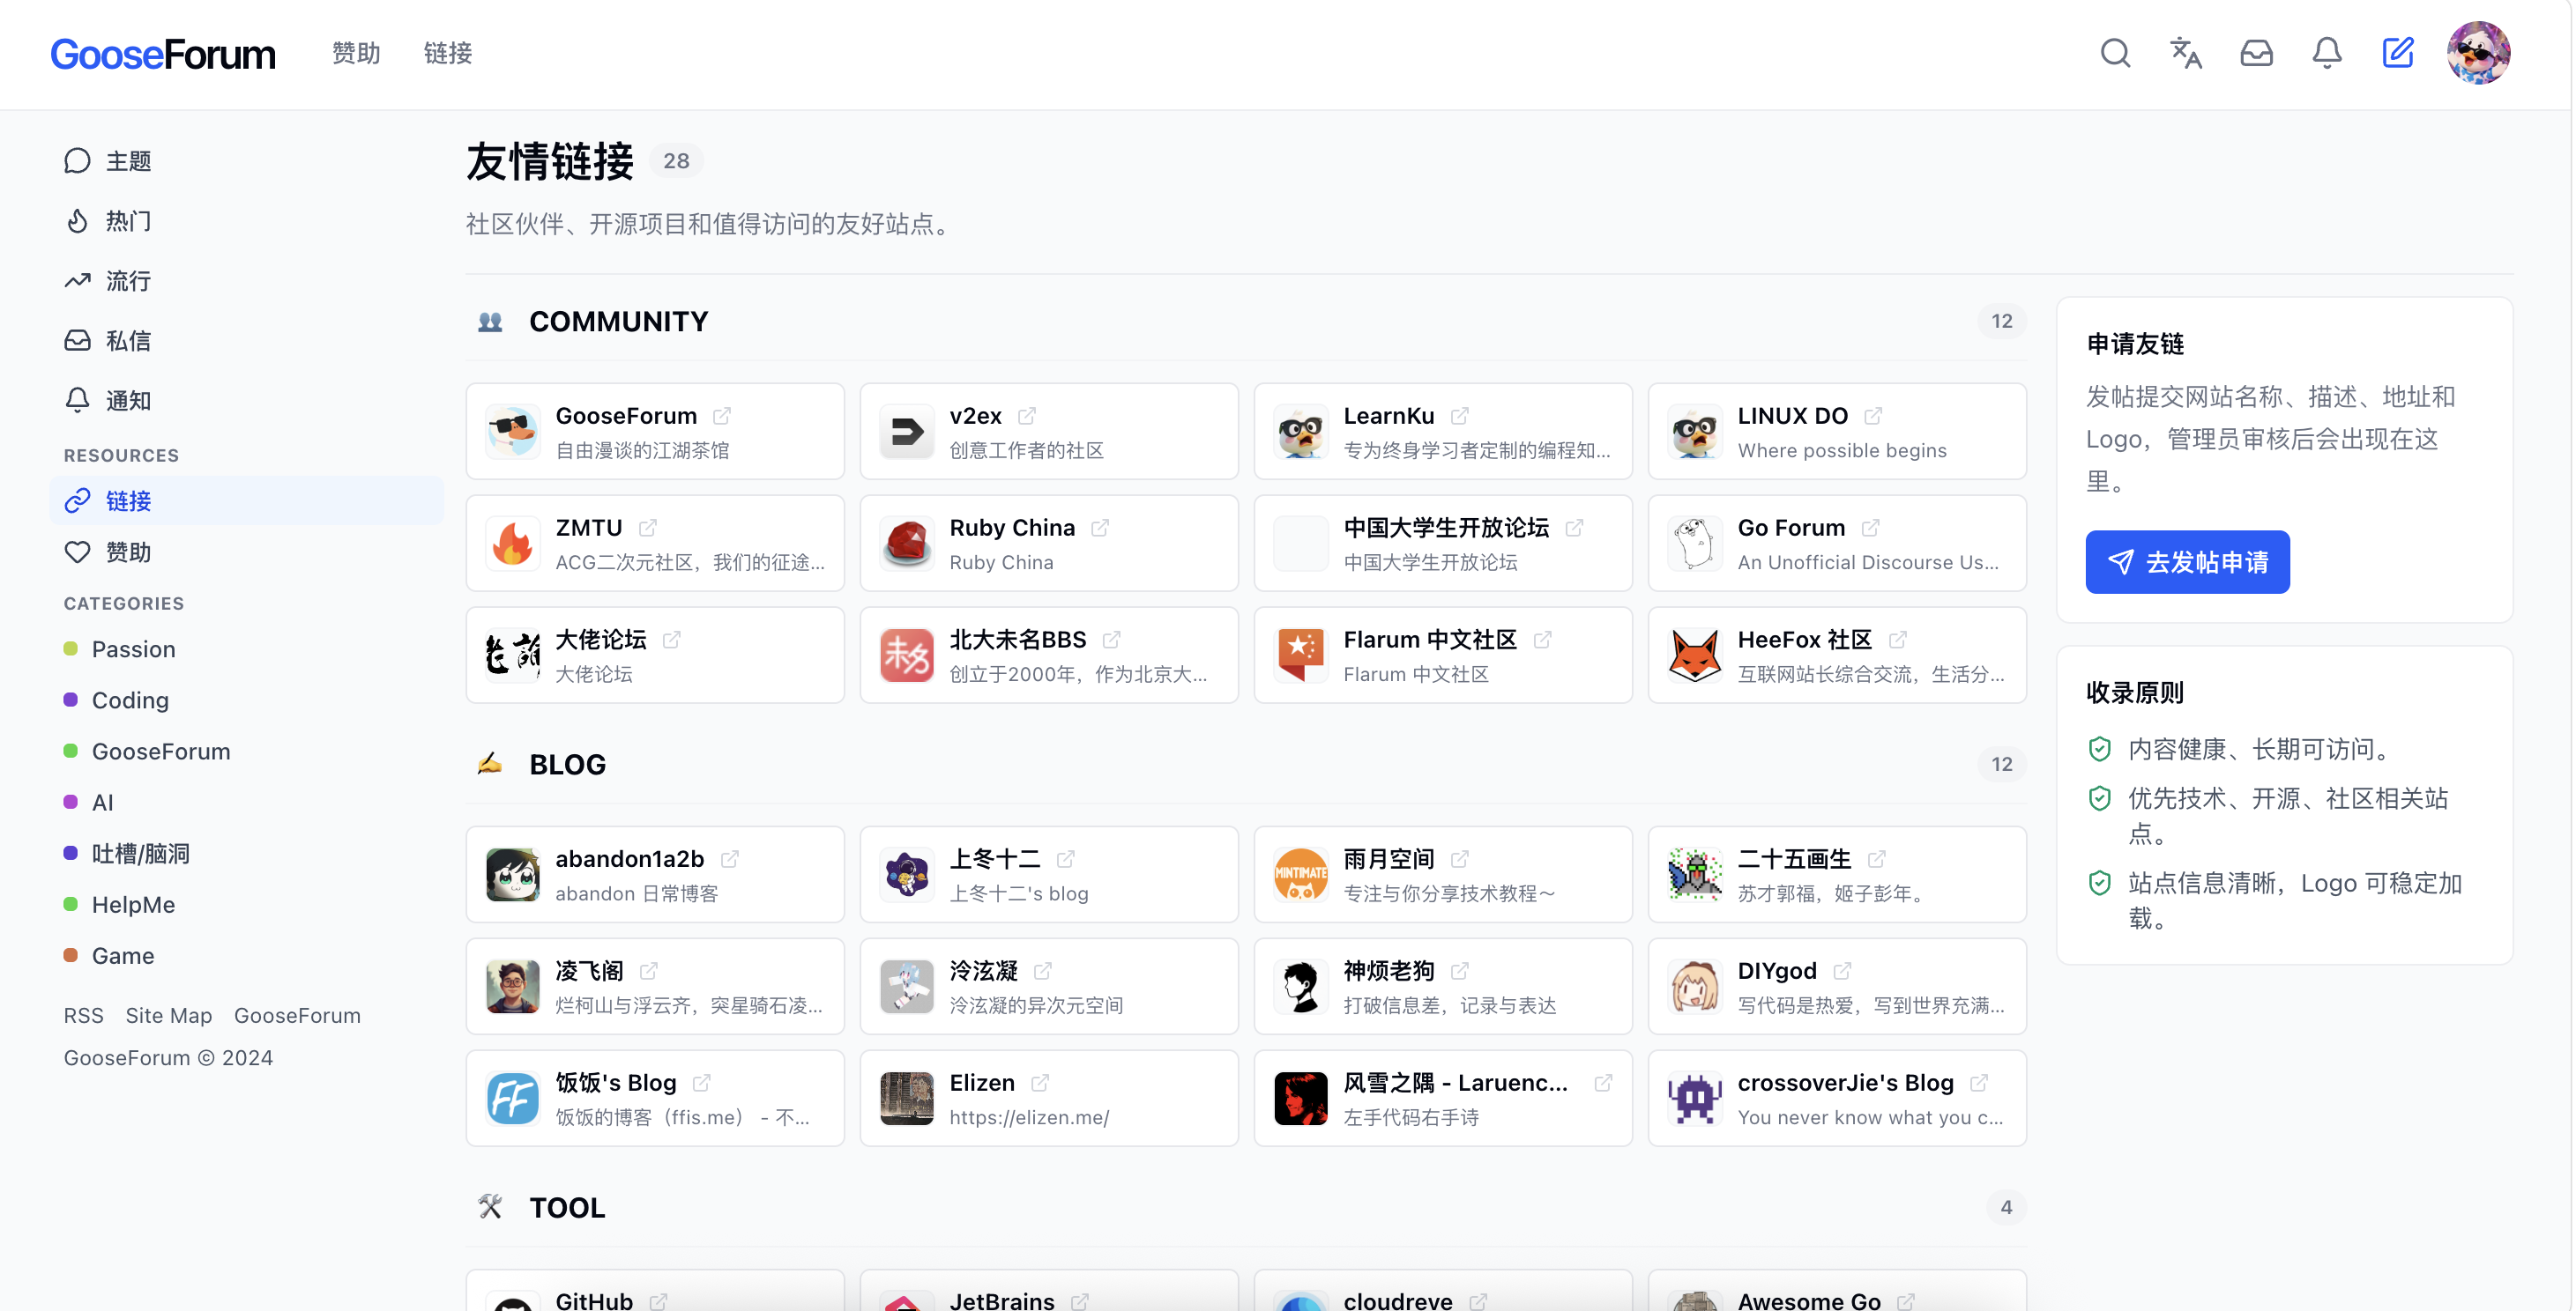Click the LINUX DO logo icon
The image size is (2576, 1311).
(1695, 432)
